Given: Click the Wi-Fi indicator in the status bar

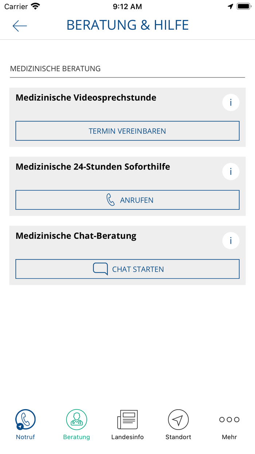Looking at the screenshot, I should [35, 6].
